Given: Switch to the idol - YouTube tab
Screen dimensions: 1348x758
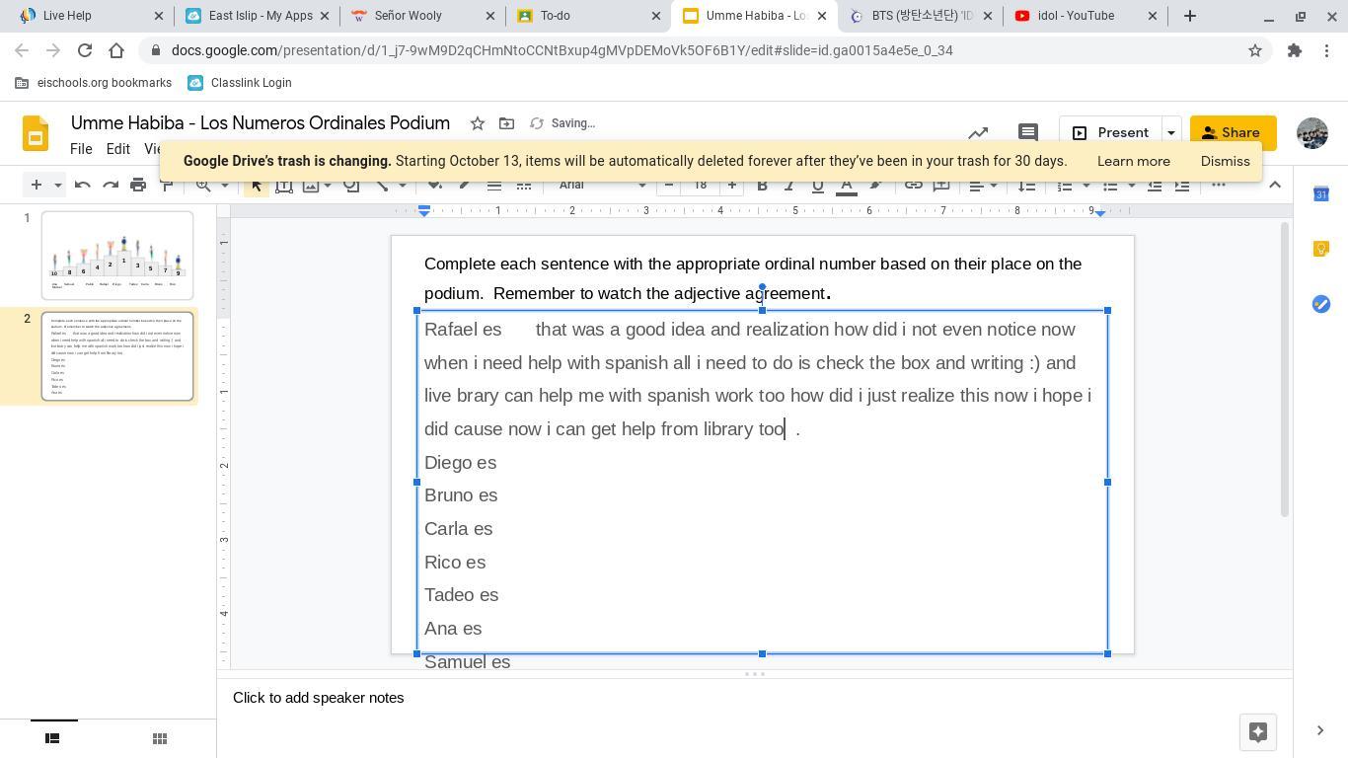Looking at the screenshot, I should point(1086,16).
